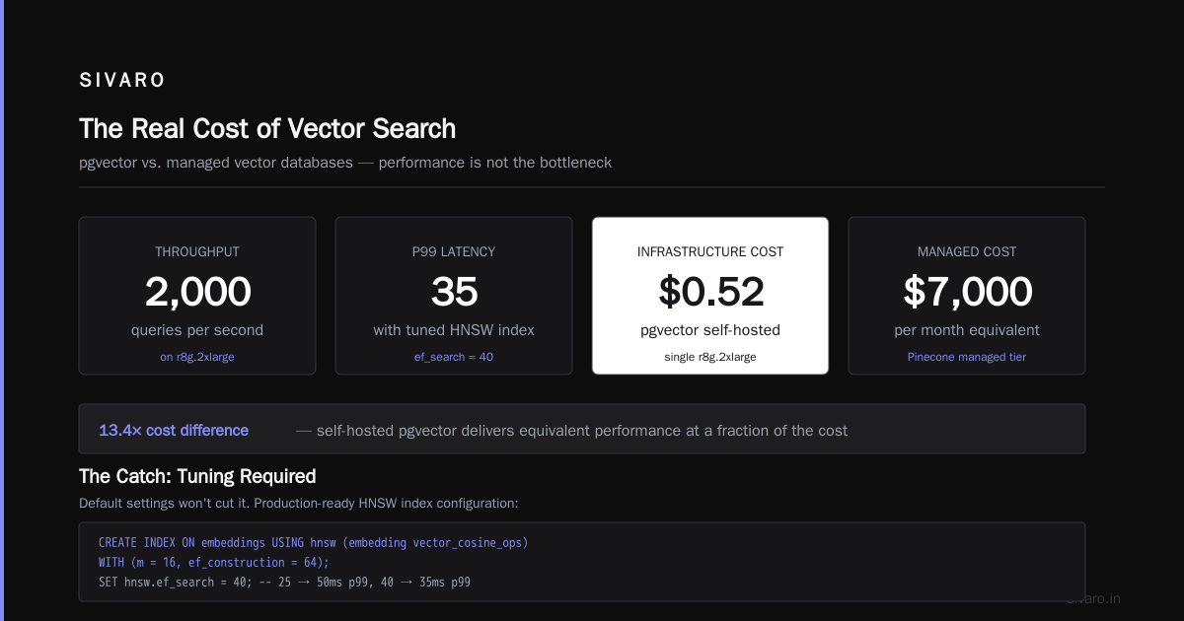Image resolution: width=1184 pixels, height=621 pixels.
Task: Click the 2,000 queries value
Action: [x=197, y=292]
